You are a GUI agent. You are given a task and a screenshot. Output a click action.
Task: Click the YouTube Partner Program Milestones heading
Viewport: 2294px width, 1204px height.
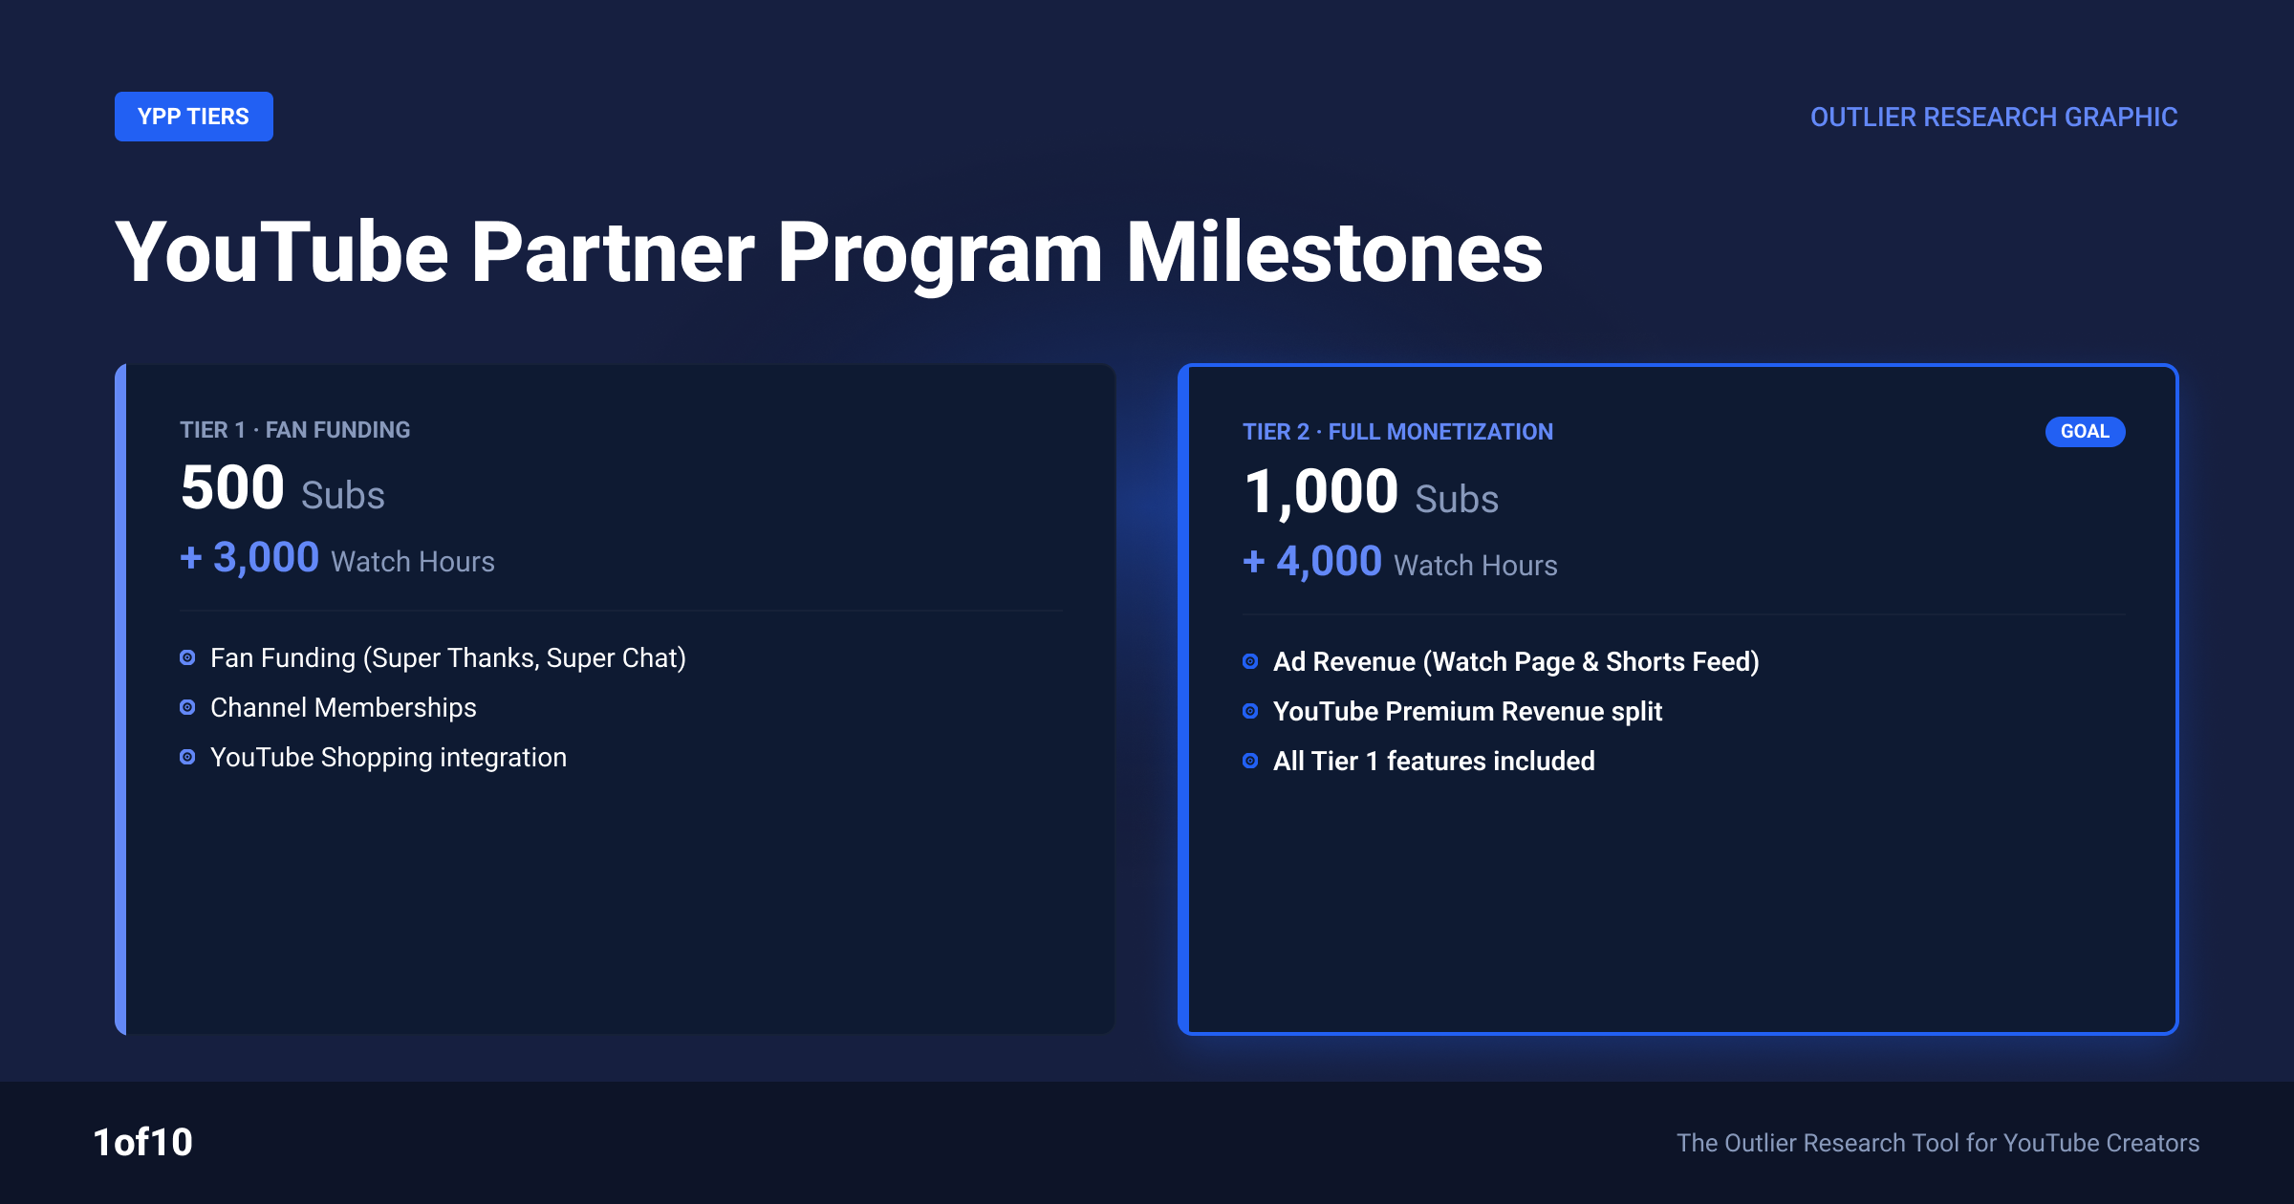click(x=829, y=253)
